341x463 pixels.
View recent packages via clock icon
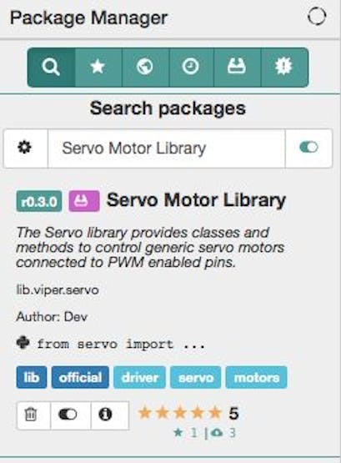tap(191, 68)
